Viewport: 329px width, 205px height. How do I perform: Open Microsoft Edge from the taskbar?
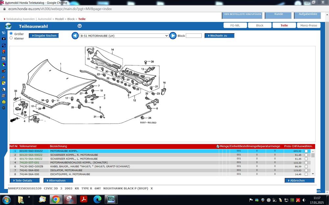click(97, 199)
